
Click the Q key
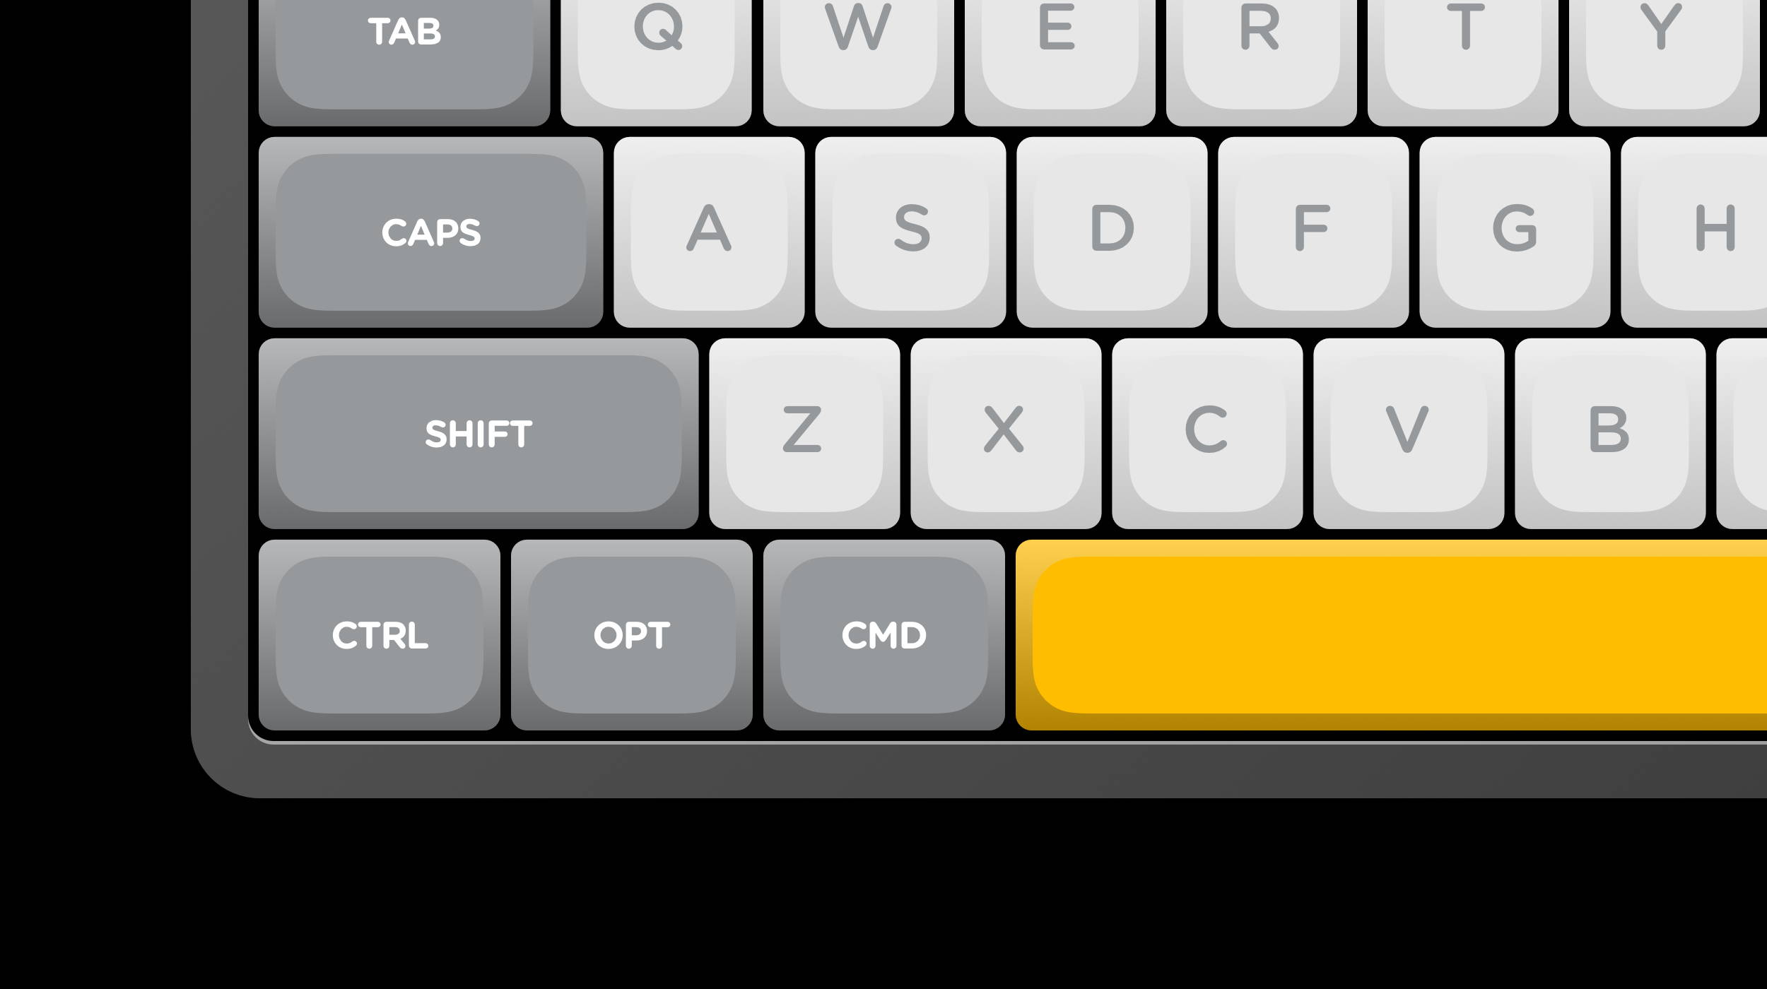pyautogui.click(x=656, y=63)
